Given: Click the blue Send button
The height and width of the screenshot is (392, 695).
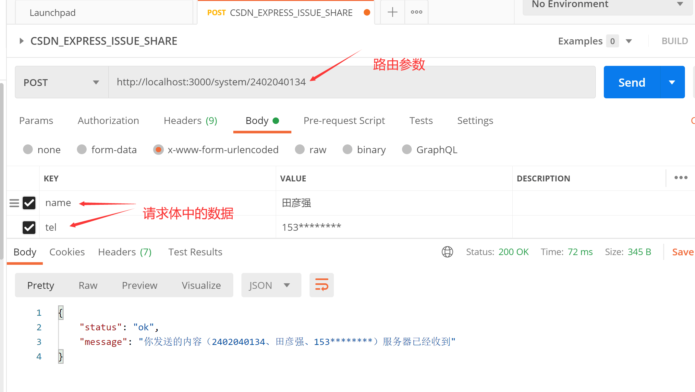Looking at the screenshot, I should coord(631,82).
